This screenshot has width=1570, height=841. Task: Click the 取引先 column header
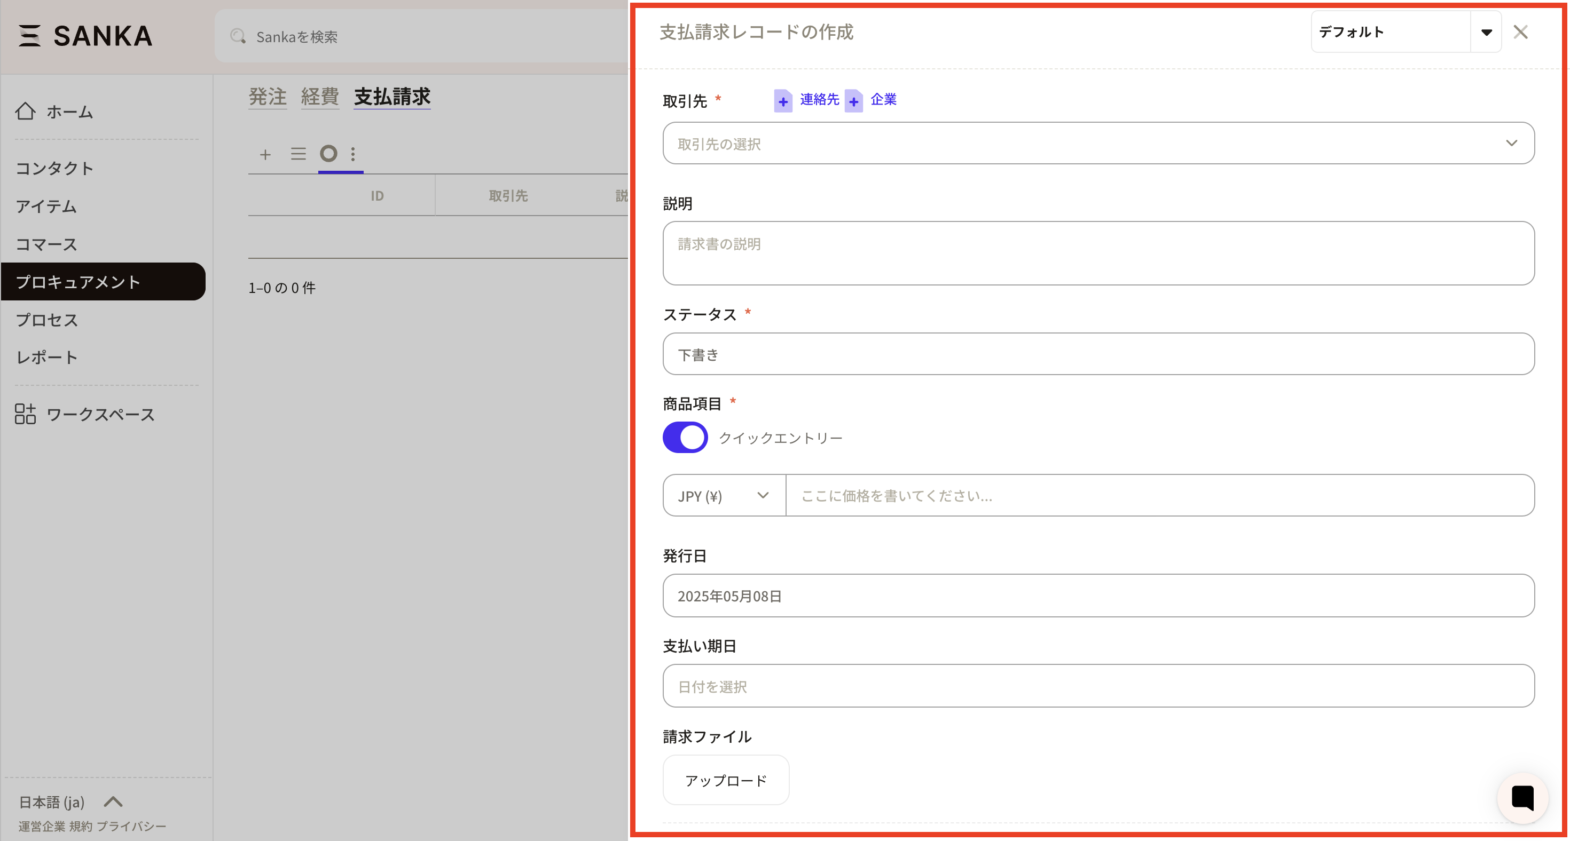coord(508,195)
